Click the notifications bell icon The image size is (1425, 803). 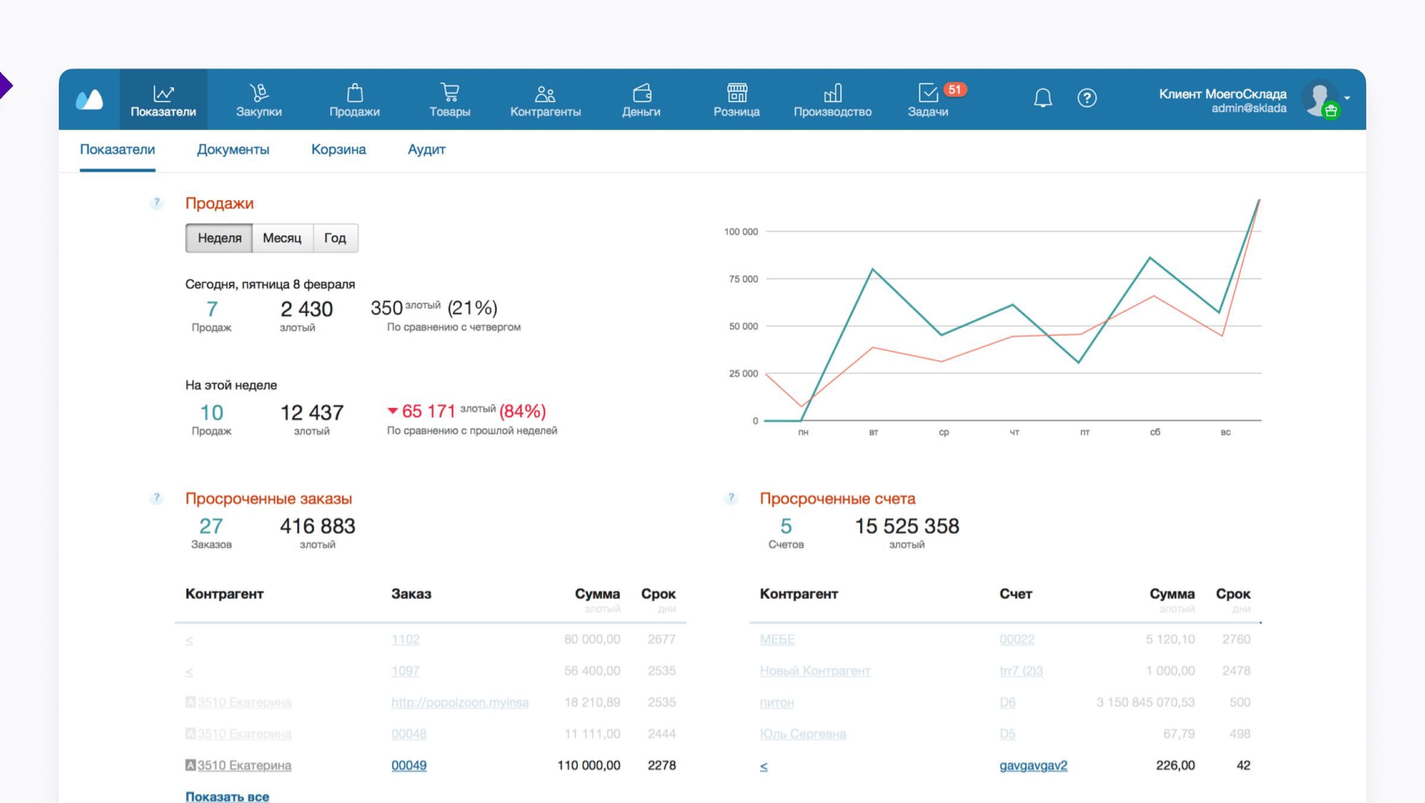coord(1043,98)
